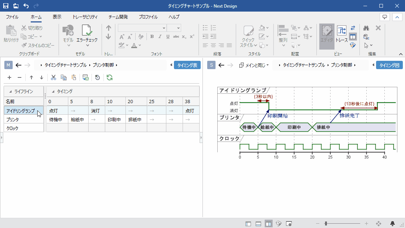Click the replace text icon
The height and width of the screenshot is (228, 405).
coord(366,37)
